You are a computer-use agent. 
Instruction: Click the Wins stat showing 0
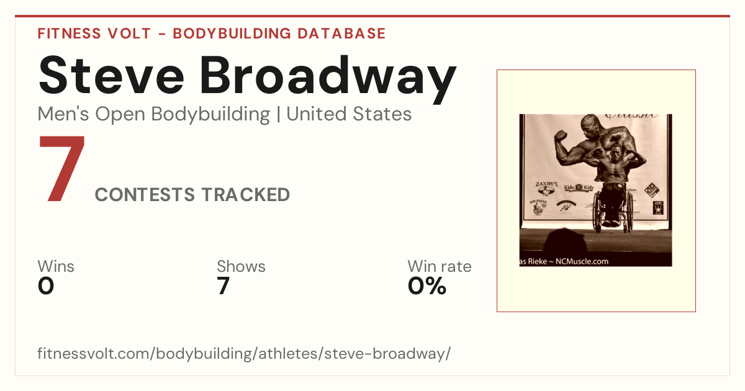(56, 277)
